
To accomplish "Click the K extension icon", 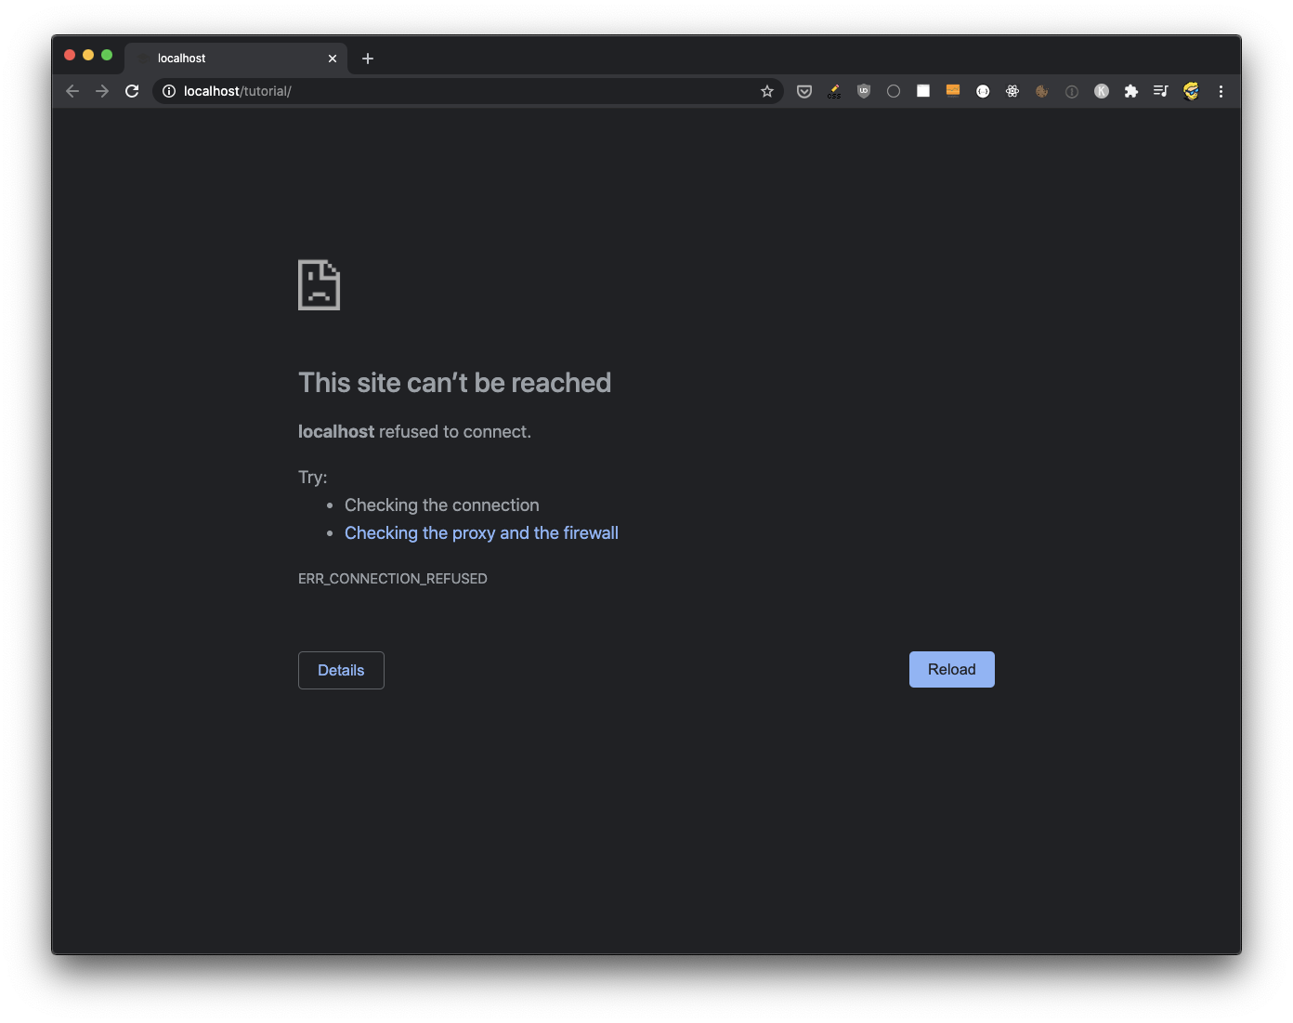I will [x=1102, y=91].
